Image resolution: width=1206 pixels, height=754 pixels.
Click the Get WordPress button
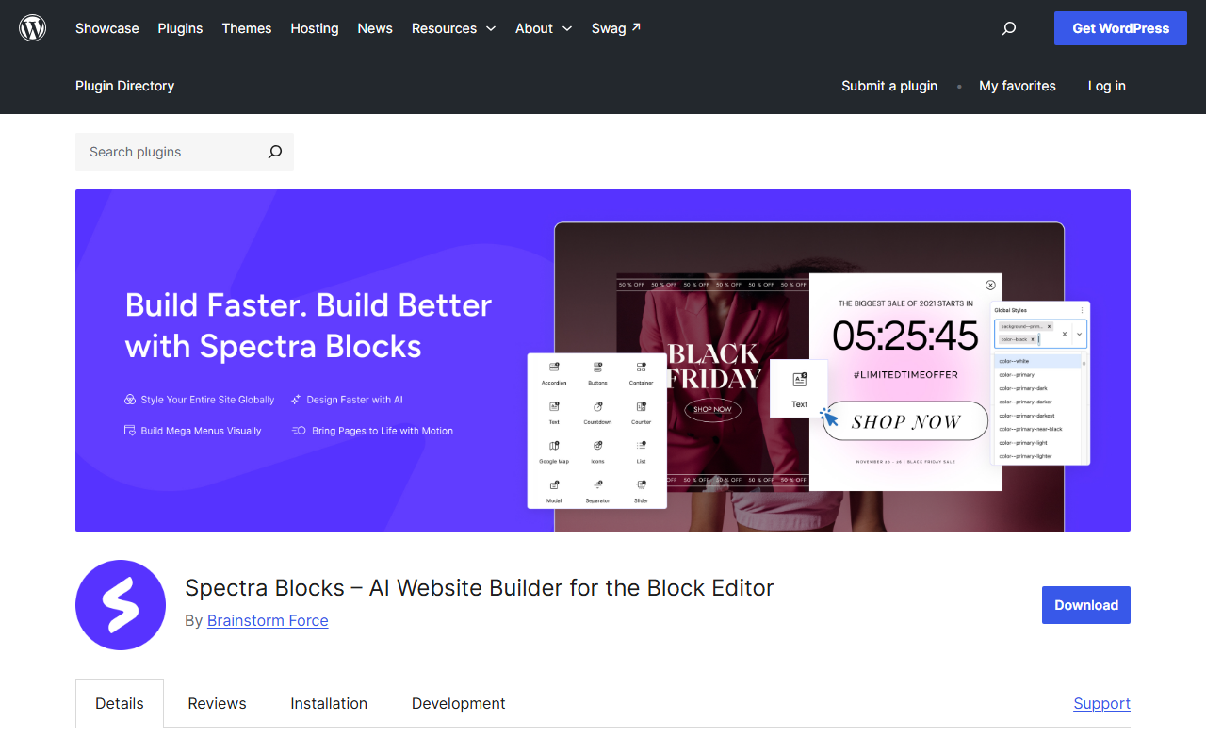point(1120,28)
